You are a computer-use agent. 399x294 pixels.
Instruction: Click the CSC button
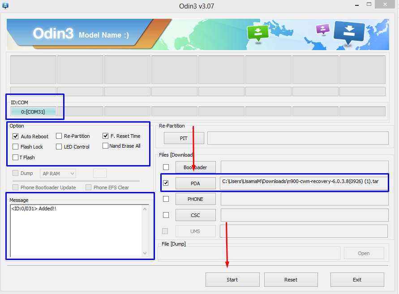tap(195, 215)
